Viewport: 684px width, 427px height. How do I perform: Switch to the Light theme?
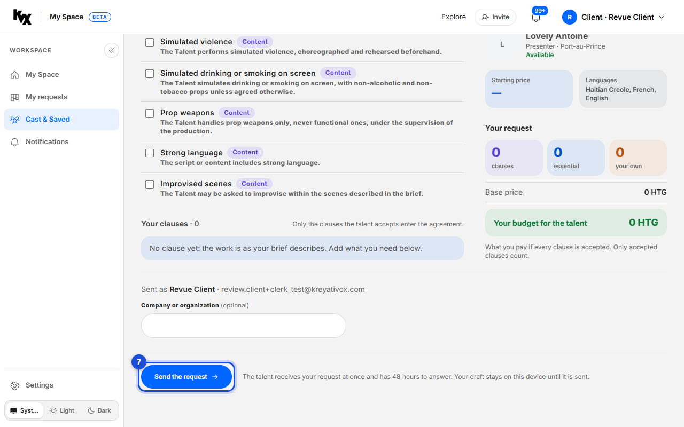(62, 410)
